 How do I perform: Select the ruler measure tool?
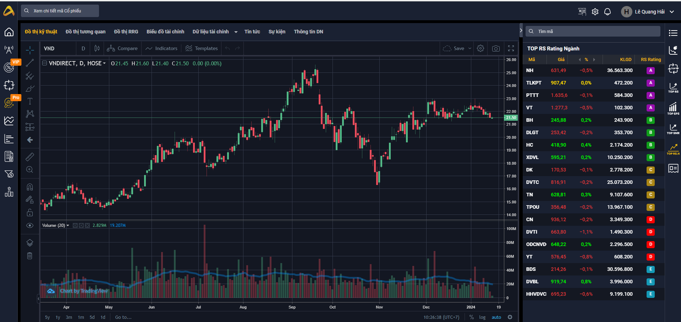pyautogui.click(x=30, y=157)
